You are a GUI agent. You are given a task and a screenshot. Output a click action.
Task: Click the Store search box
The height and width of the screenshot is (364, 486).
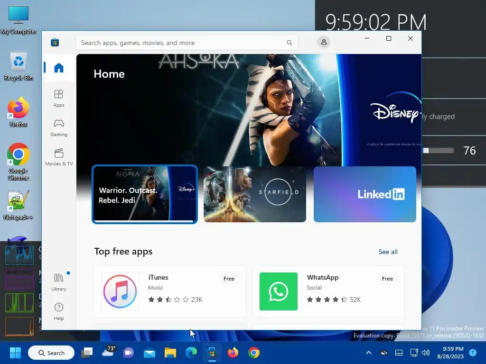(187, 43)
